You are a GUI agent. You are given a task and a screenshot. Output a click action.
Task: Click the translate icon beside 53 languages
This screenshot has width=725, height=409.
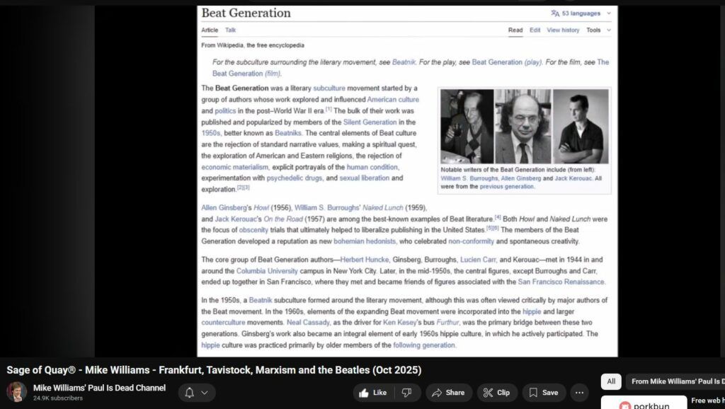pos(555,13)
